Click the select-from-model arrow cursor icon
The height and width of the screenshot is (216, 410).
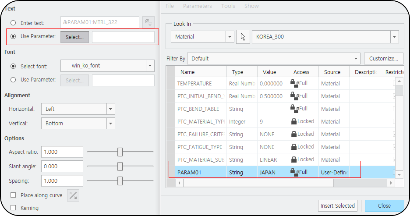(x=243, y=37)
